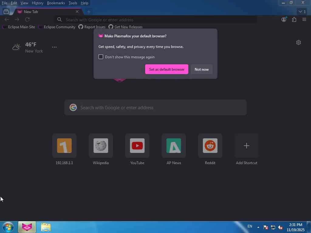Click Set as default browser button
The width and height of the screenshot is (311, 233).
(167, 69)
